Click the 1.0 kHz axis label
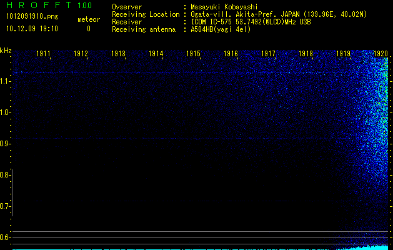Screen dimensions: 393x250 pyautogui.click(x=4, y=112)
